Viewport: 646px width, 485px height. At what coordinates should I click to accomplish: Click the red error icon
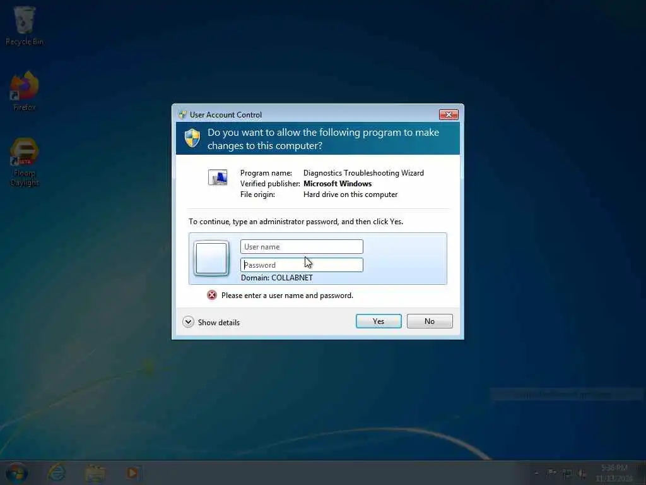(212, 296)
